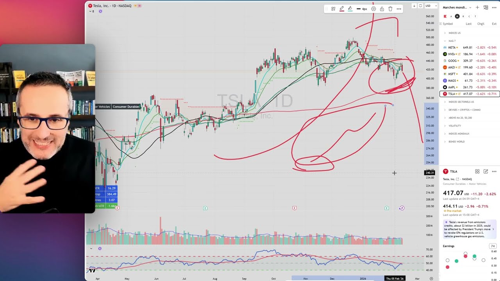Select GOOG in the watchlist
Viewport: 500px width, 281px height.
(x=470, y=61)
